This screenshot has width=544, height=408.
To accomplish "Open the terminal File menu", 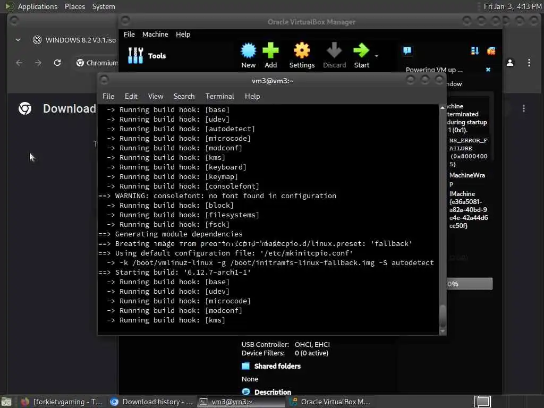I will point(108,97).
